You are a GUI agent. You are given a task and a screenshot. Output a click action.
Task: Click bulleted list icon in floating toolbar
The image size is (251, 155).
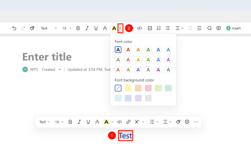(x=152, y=122)
